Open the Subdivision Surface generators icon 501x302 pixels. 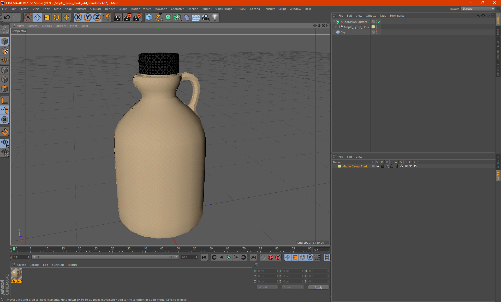pyautogui.click(x=168, y=17)
